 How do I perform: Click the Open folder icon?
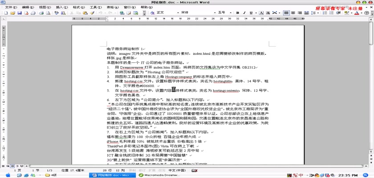click(x=12, y=13)
